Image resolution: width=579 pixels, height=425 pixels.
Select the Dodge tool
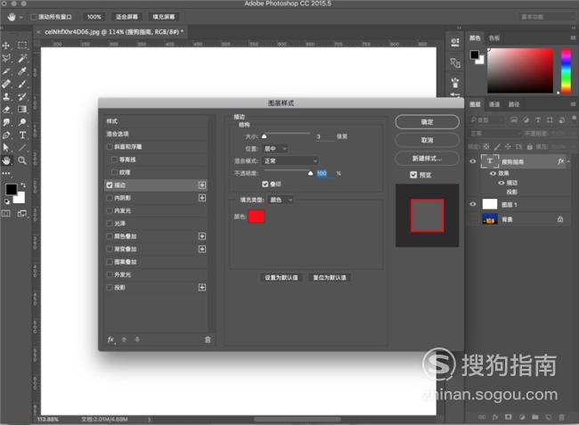click(x=22, y=122)
